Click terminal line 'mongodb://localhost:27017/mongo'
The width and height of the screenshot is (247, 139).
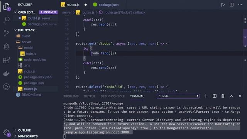point(93,103)
